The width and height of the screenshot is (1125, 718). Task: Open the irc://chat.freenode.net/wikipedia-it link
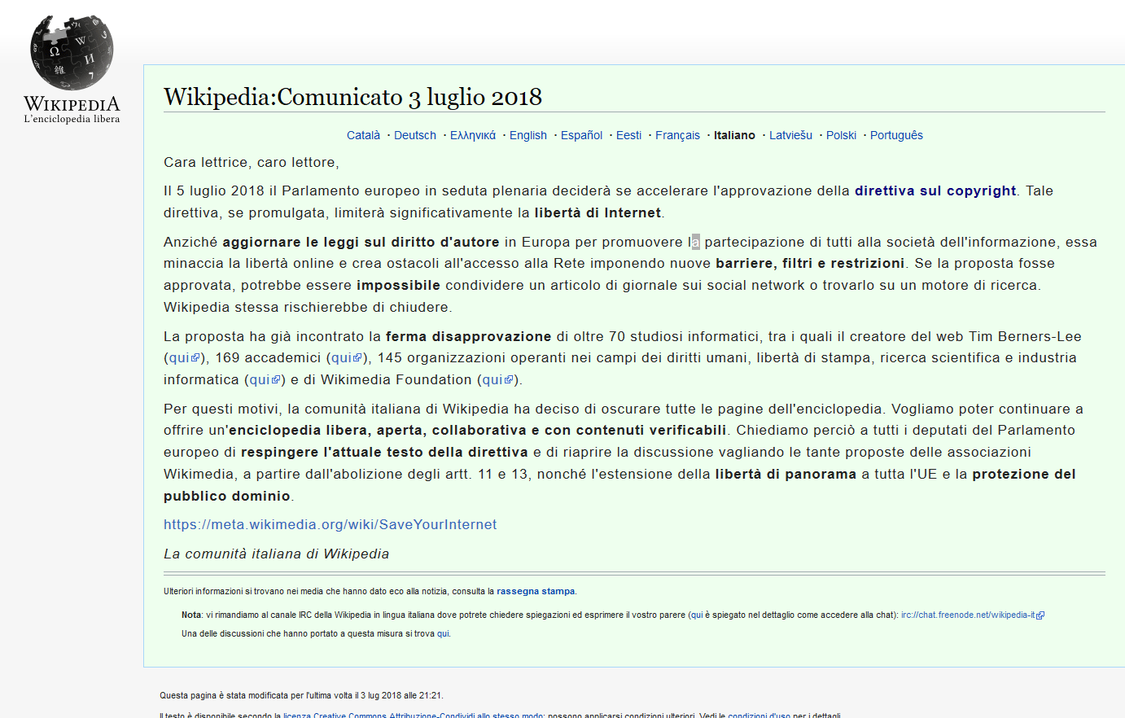[967, 615]
